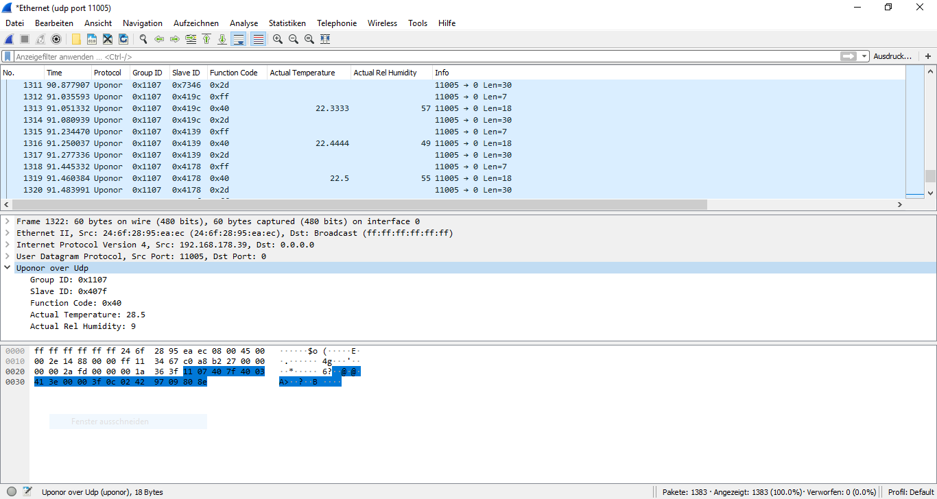This screenshot has height=499, width=937.
Task: Sort by the Time column header
Action: click(x=68, y=73)
